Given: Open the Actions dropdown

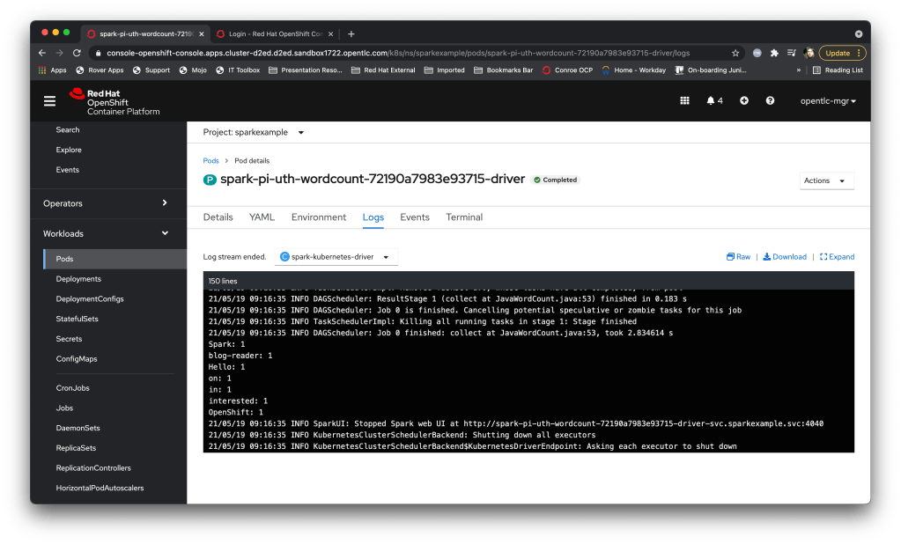Looking at the screenshot, I should coord(826,180).
